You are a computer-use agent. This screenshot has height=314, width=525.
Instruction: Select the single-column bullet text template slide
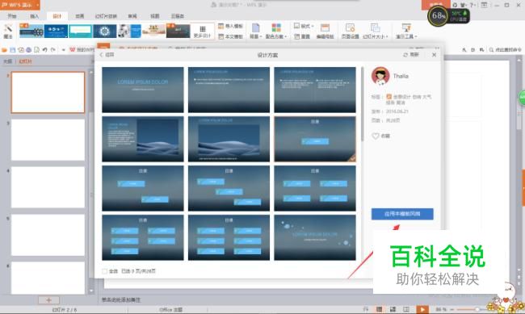pyautogui.click(x=229, y=90)
